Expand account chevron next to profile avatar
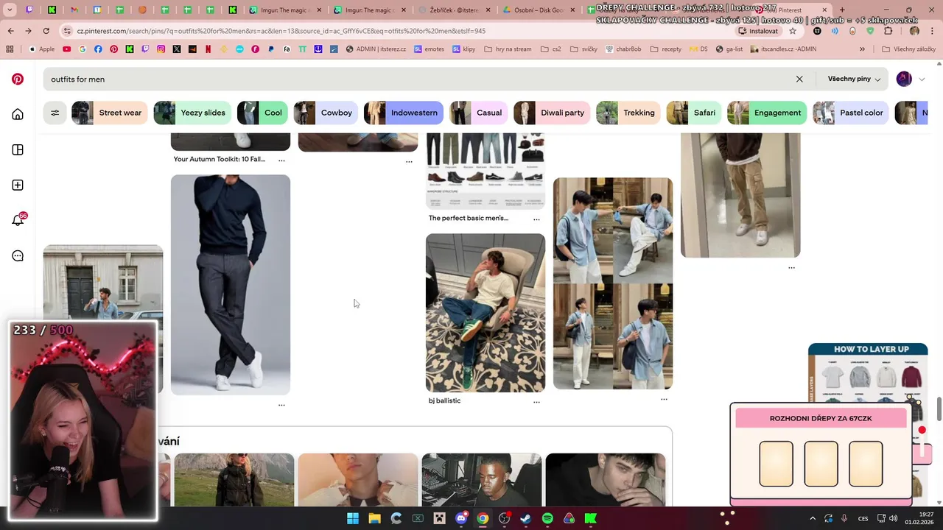This screenshot has height=530, width=943. pos(922,79)
